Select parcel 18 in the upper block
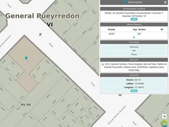Viewport: 169px width, 127px height. [80, 27]
